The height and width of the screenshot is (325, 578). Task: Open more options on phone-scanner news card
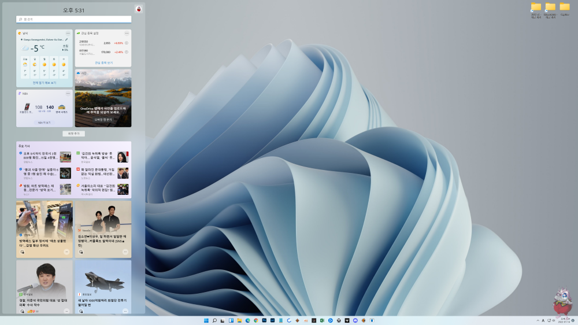66,252
